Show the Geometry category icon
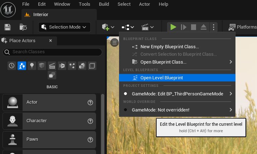257x154 pixels. [x=82, y=66]
